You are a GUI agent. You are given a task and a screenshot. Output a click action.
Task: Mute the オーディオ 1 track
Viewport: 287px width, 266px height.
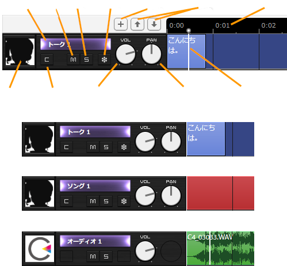click(x=93, y=256)
